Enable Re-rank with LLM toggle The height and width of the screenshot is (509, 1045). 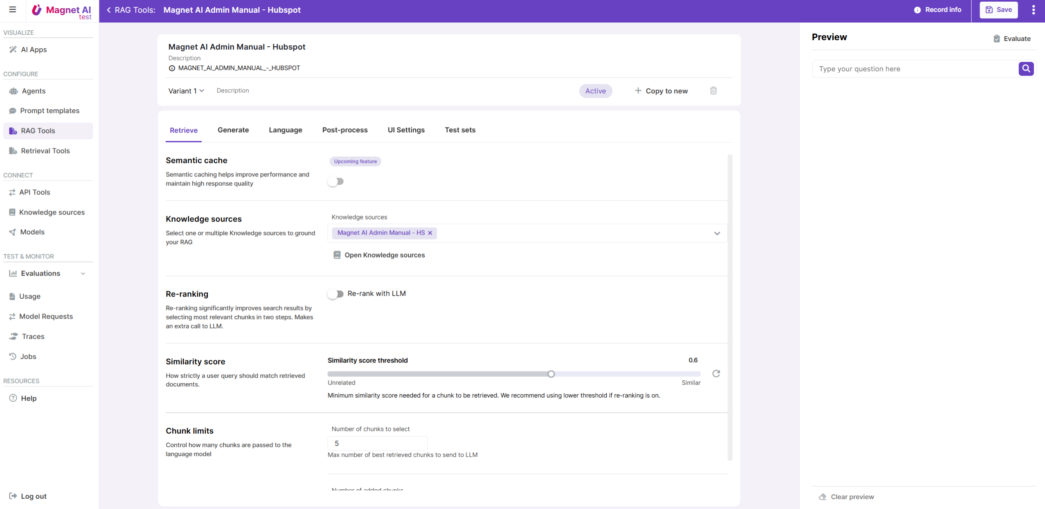[x=336, y=294]
